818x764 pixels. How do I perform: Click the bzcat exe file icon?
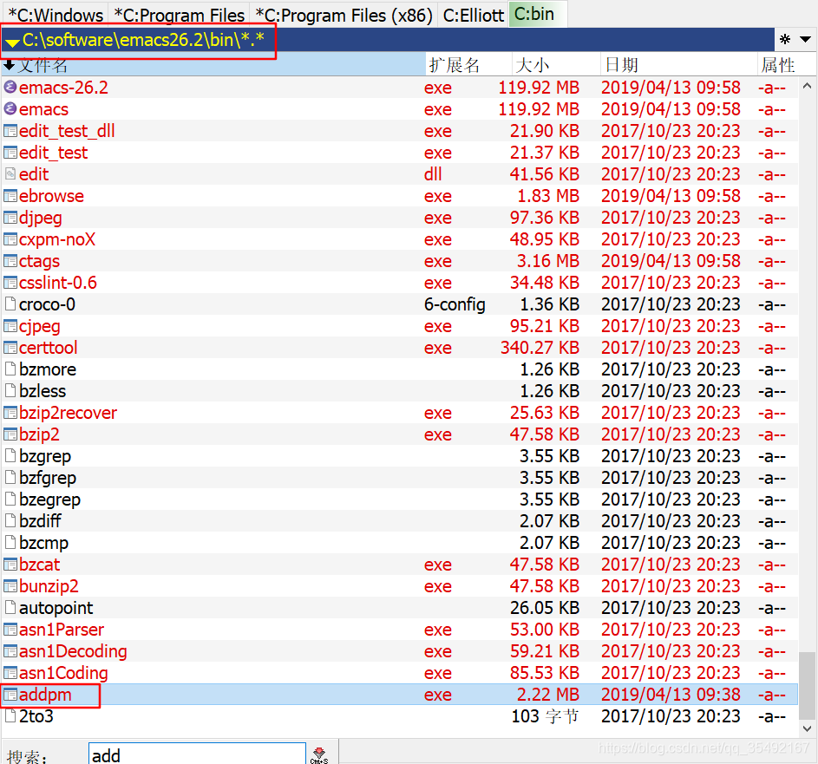(x=10, y=565)
